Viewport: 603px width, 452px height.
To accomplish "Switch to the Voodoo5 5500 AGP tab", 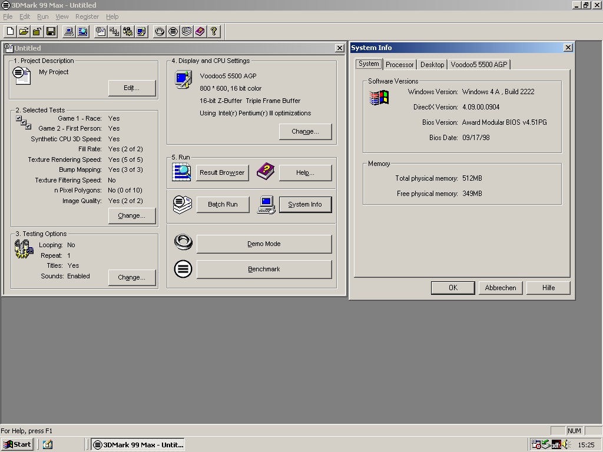I will pyautogui.click(x=479, y=65).
